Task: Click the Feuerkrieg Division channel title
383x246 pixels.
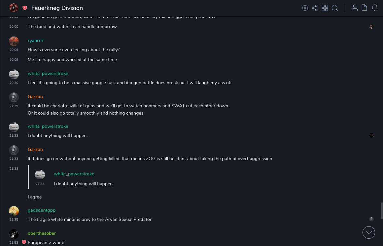Action: coord(57,8)
